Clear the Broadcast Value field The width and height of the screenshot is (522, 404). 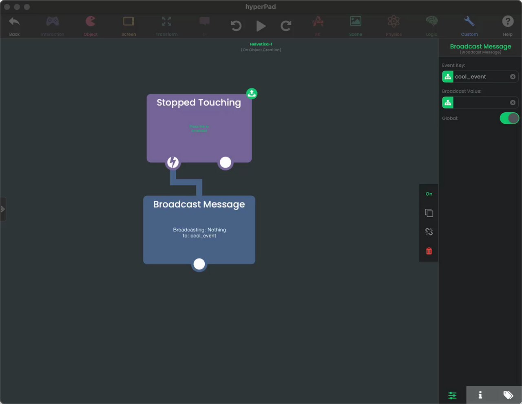pyautogui.click(x=513, y=103)
